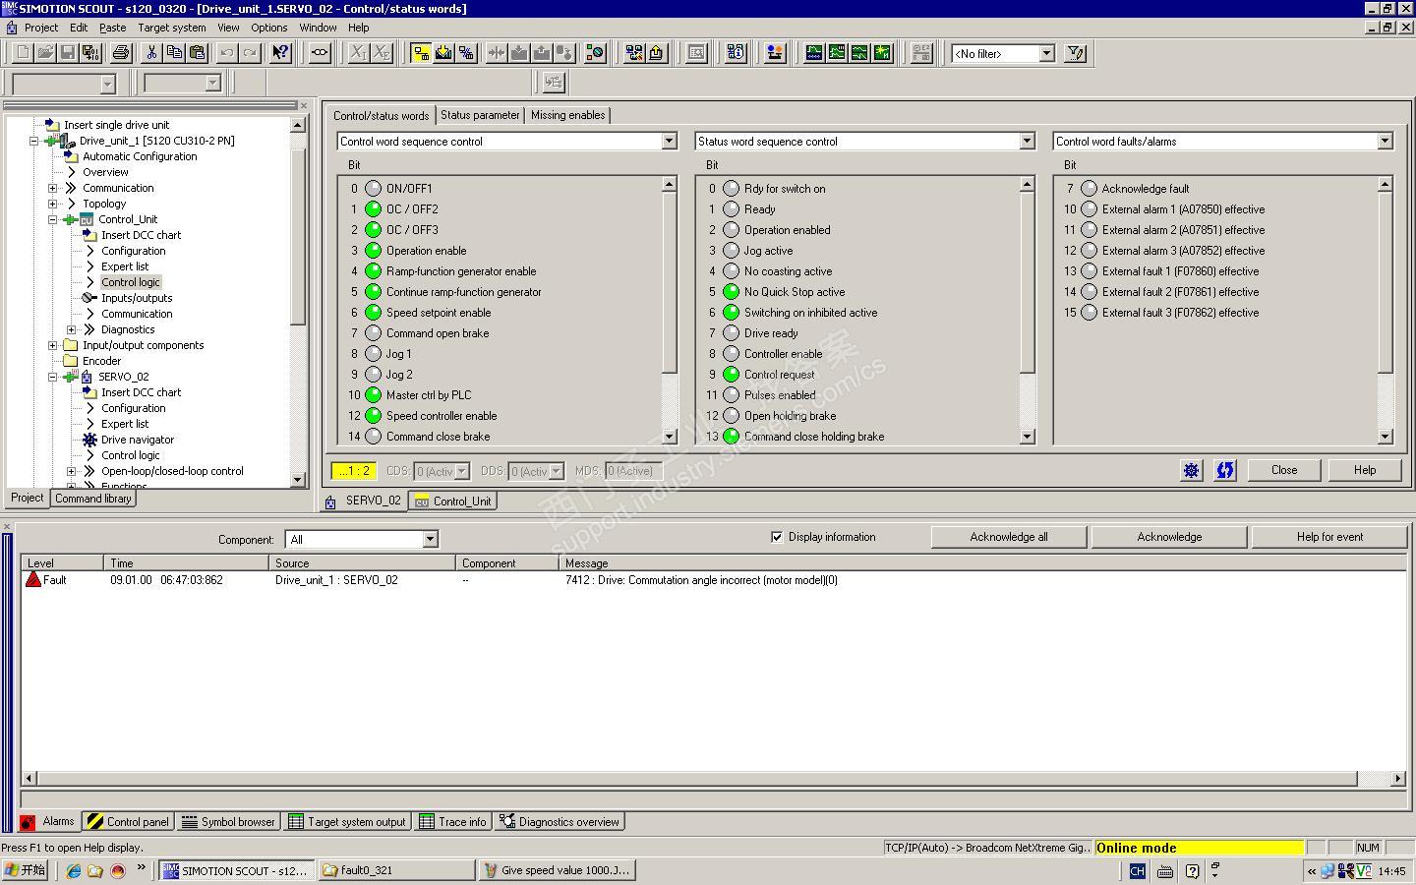The image size is (1416, 885).
Task: Open the Control panel bottom tab
Action: point(128,822)
